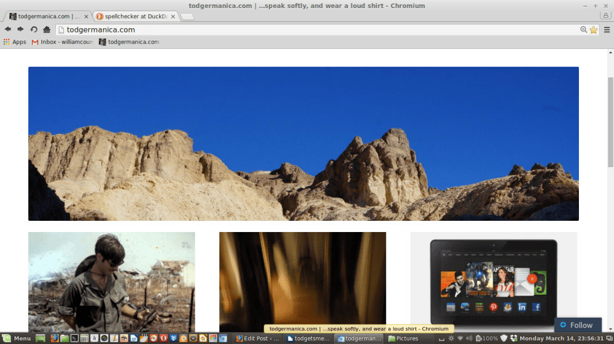Launch the notepad text editor icon

point(113,338)
